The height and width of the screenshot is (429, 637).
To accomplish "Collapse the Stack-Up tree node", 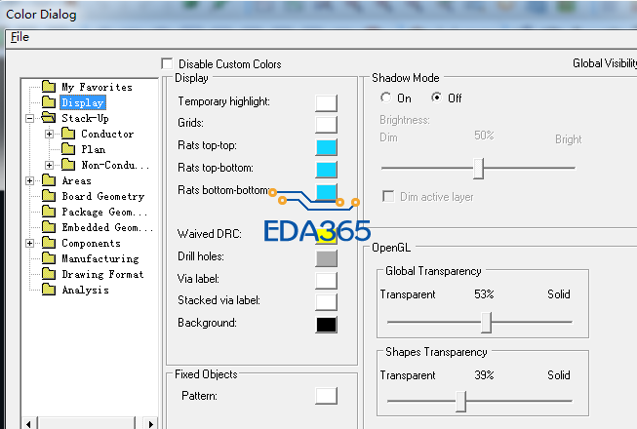I will 29,119.
